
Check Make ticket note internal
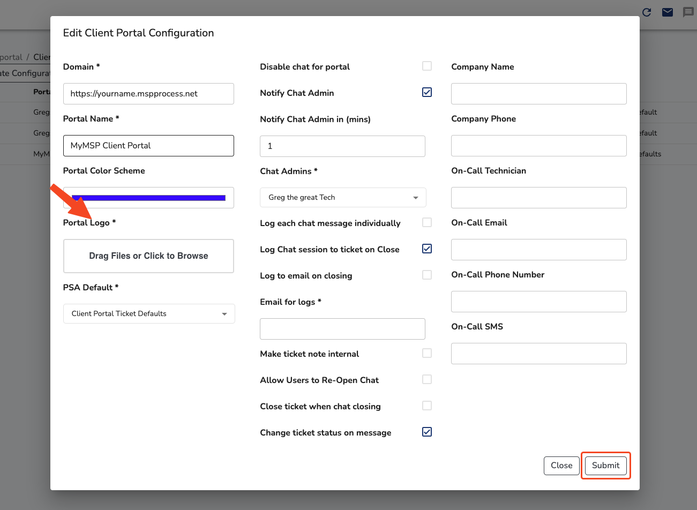coord(427,352)
